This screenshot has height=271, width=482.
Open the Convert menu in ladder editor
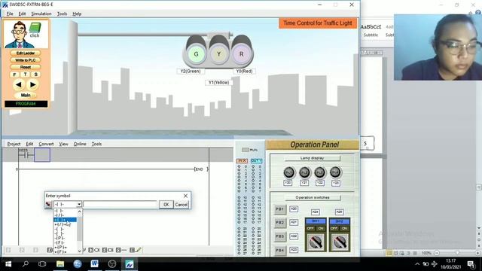(x=46, y=144)
